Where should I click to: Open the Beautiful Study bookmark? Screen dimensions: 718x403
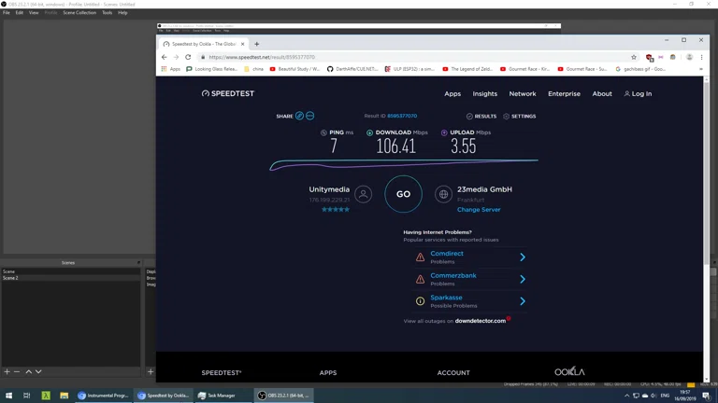coord(294,69)
